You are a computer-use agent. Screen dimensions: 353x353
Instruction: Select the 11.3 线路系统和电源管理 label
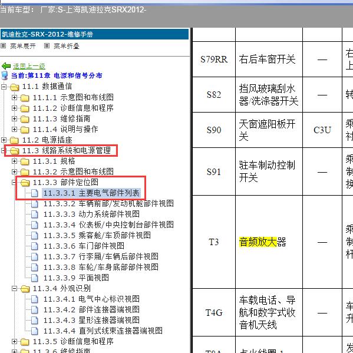click(x=67, y=151)
